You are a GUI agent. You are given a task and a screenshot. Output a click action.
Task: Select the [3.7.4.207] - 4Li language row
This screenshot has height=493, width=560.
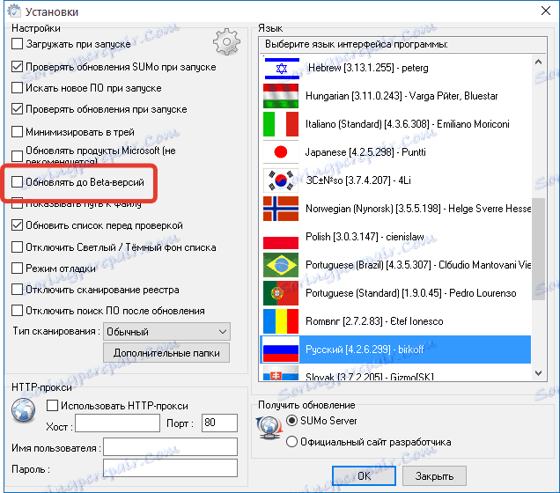click(x=395, y=180)
